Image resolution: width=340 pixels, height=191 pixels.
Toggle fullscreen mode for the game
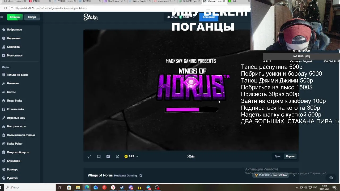click(90, 157)
